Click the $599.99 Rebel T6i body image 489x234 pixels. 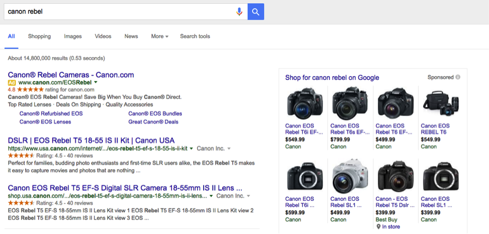(305, 176)
